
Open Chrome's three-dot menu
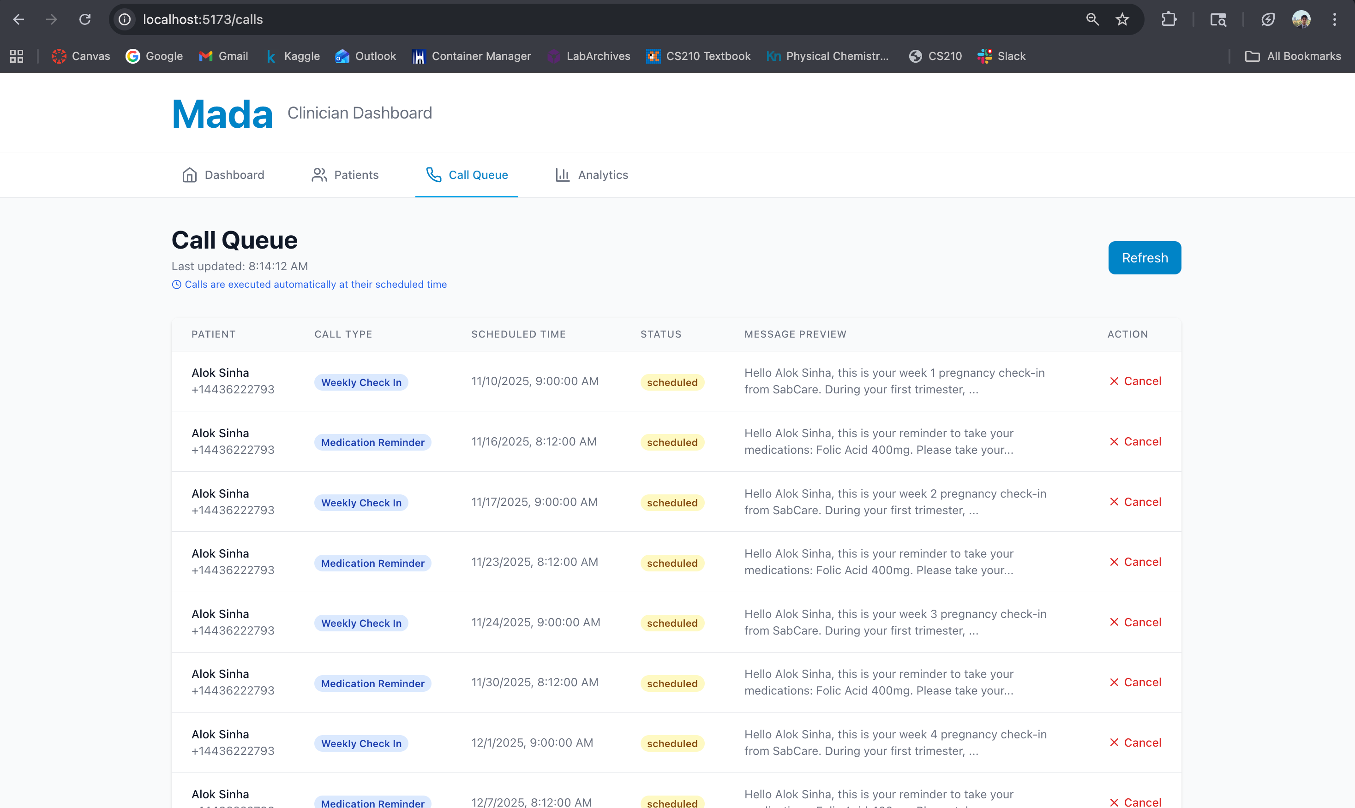(1334, 20)
